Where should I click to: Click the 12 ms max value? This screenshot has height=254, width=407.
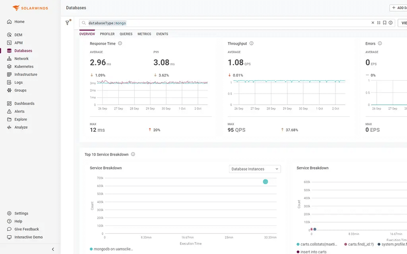pyautogui.click(x=97, y=130)
